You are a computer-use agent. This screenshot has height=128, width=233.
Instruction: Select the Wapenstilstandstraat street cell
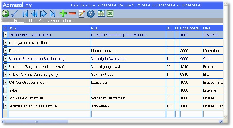(x=128, y=98)
